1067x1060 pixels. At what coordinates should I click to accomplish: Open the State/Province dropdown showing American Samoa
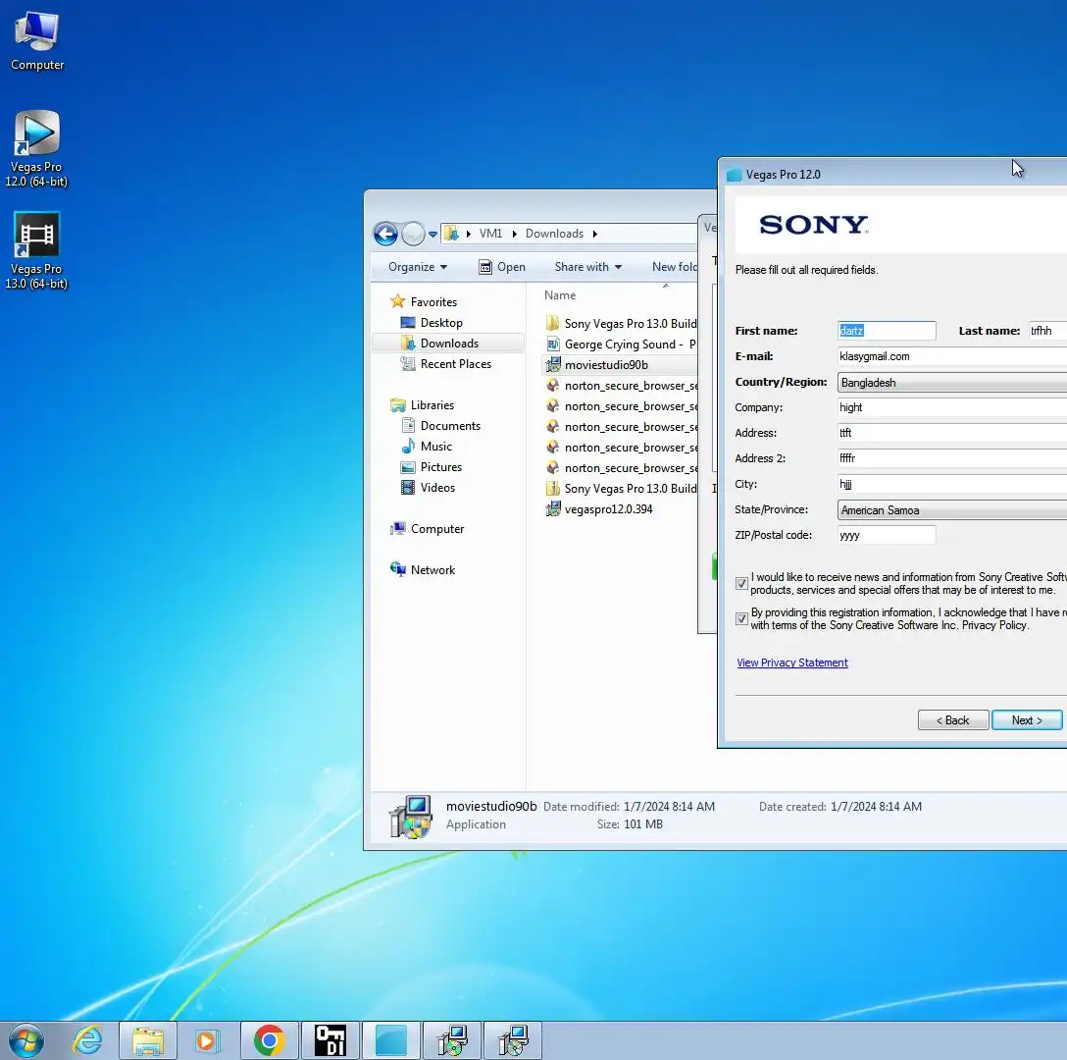tap(952, 509)
